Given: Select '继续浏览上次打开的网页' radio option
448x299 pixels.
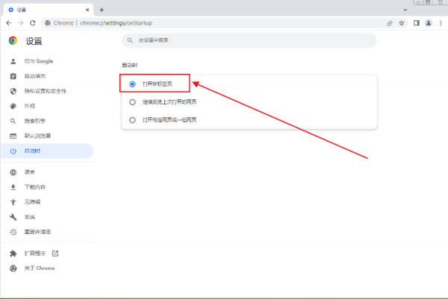Looking at the screenshot, I should pyautogui.click(x=132, y=102).
